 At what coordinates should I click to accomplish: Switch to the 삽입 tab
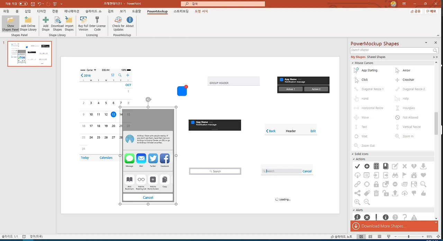click(28, 11)
